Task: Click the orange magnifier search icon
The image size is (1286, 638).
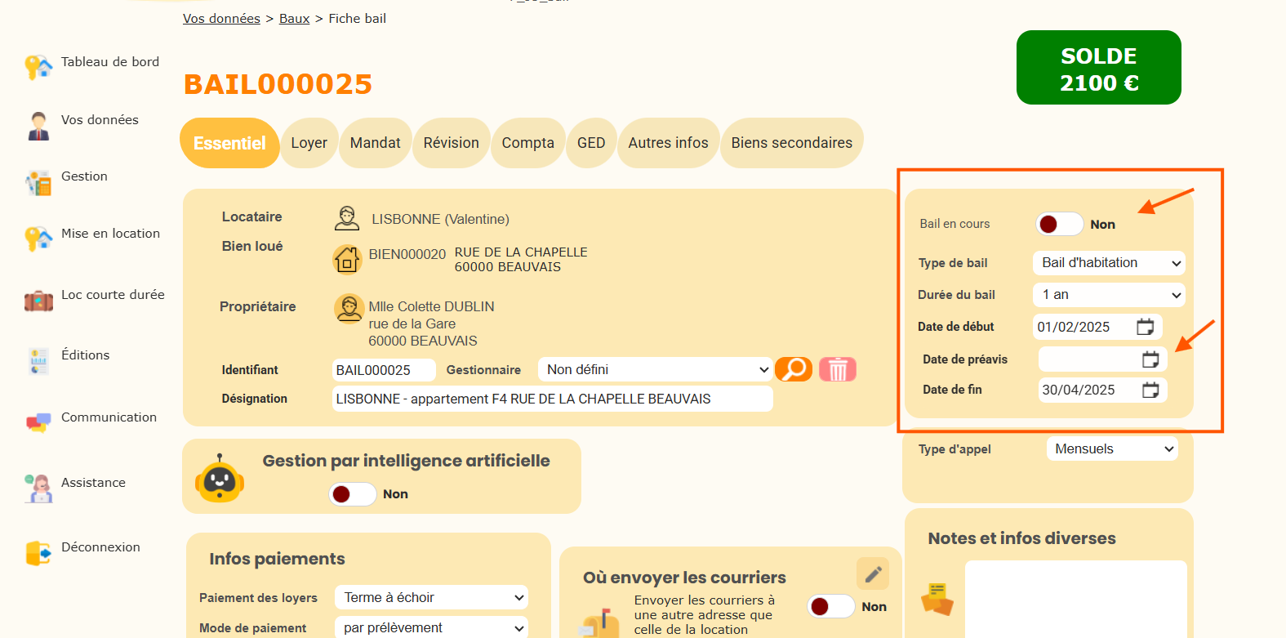Action: pyautogui.click(x=793, y=369)
